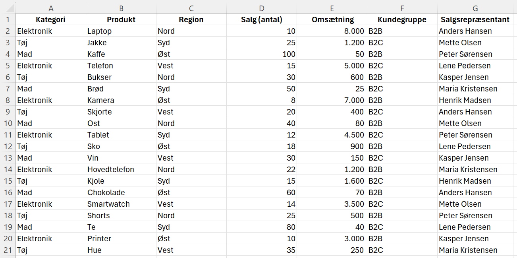Select row 12 header
517x258 pixels.
pyautogui.click(x=8, y=146)
